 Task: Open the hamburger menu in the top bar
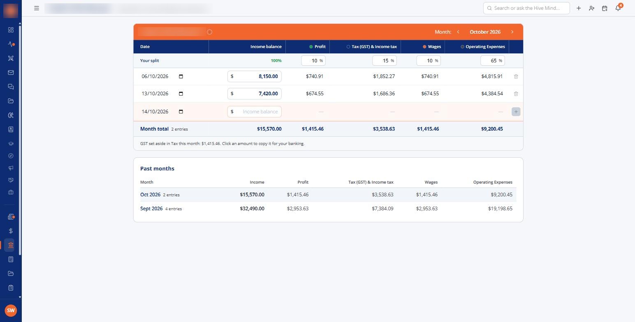pyautogui.click(x=37, y=8)
